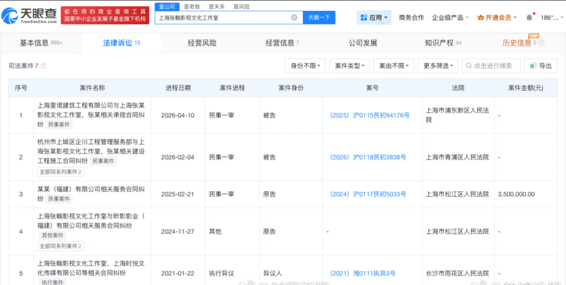The image size is (566, 285).
Task: Open the 案件类型 filter
Action: pos(349,66)
